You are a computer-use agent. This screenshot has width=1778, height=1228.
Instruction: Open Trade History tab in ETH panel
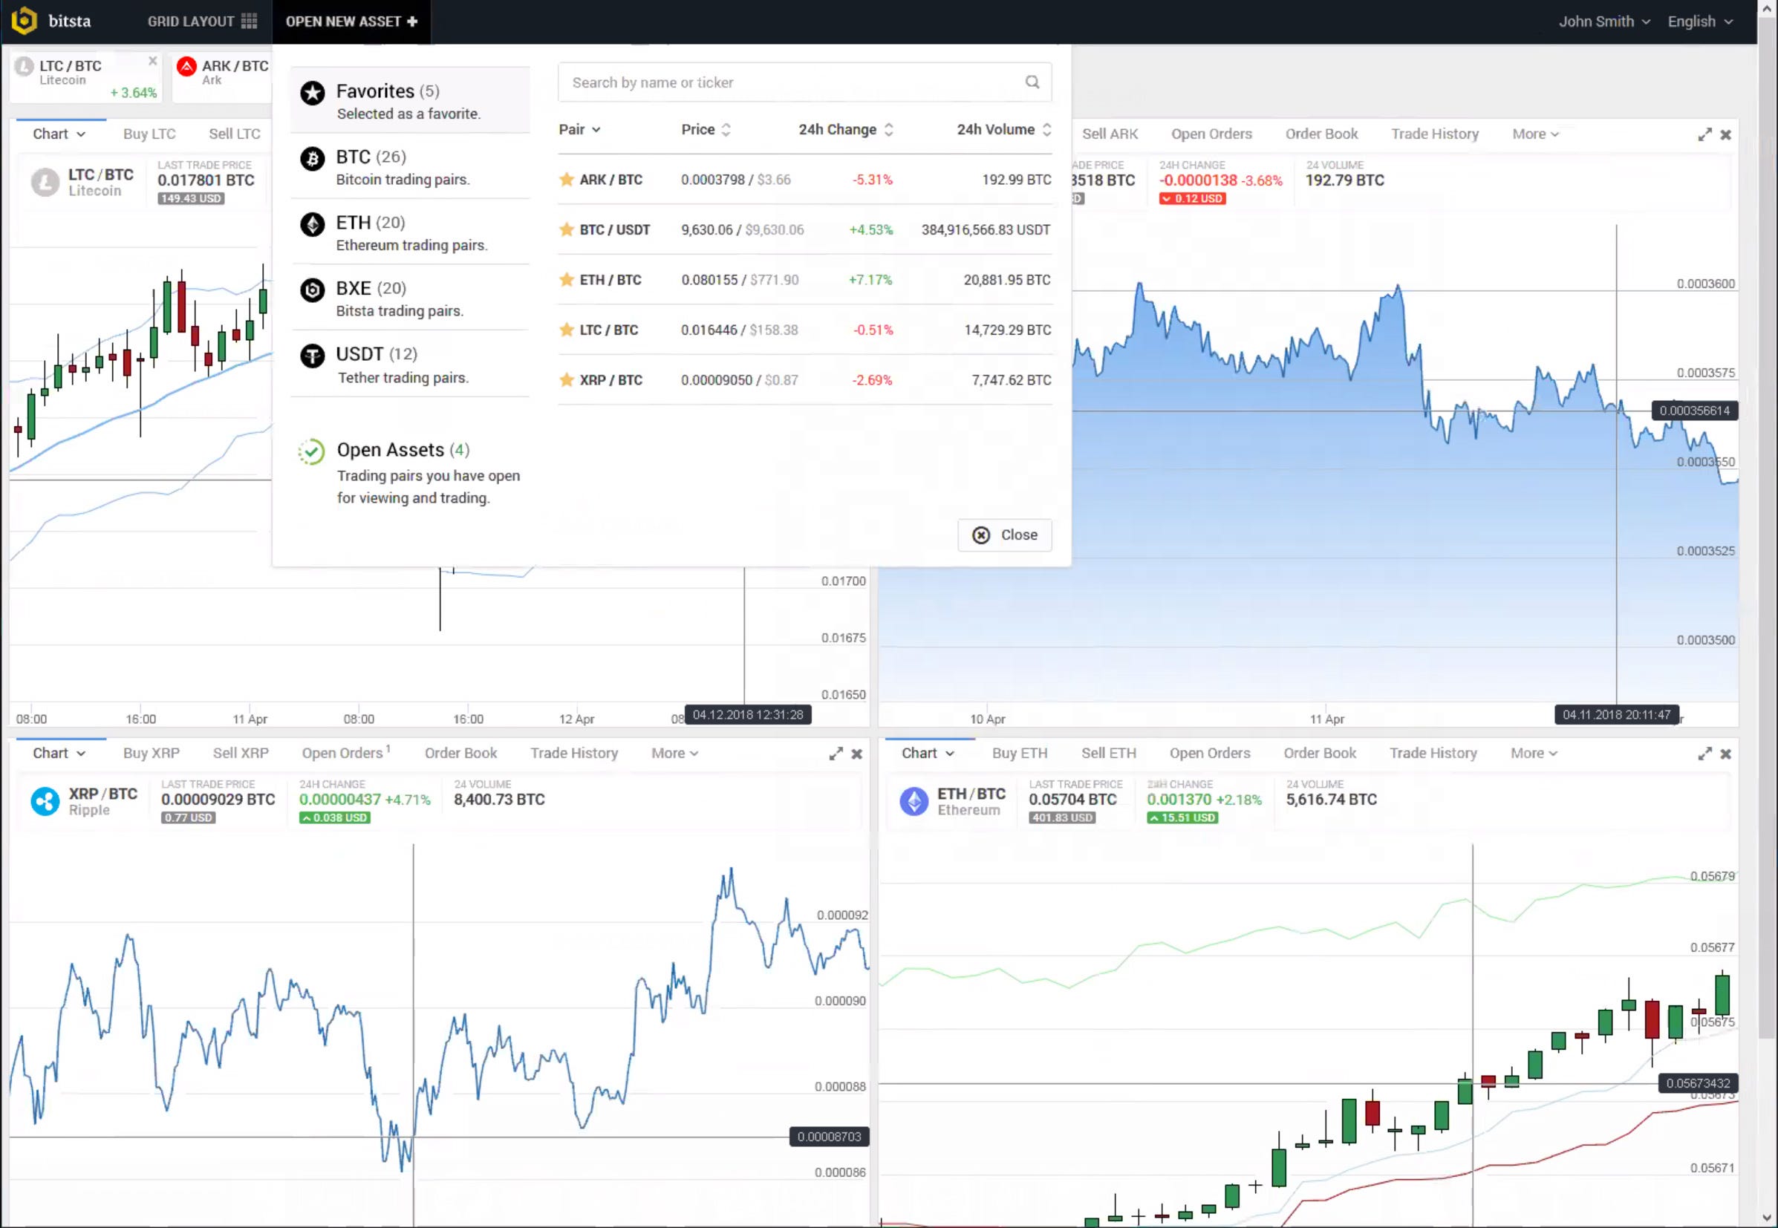click(1433, 754)
